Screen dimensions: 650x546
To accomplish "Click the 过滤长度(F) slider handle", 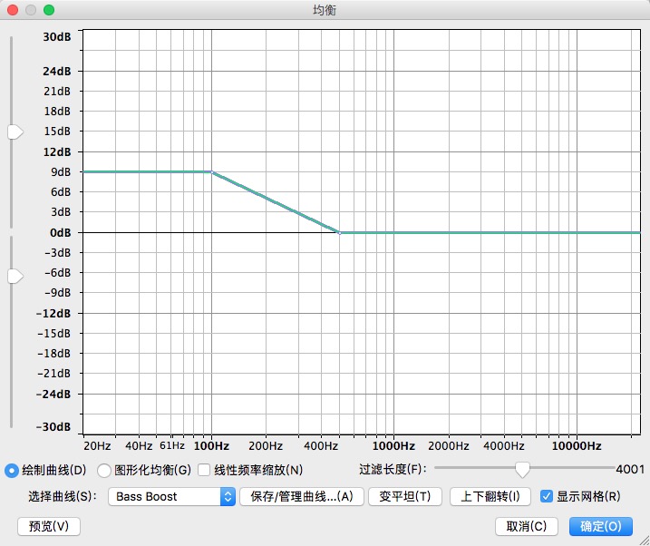I will [x=522, y=469].
